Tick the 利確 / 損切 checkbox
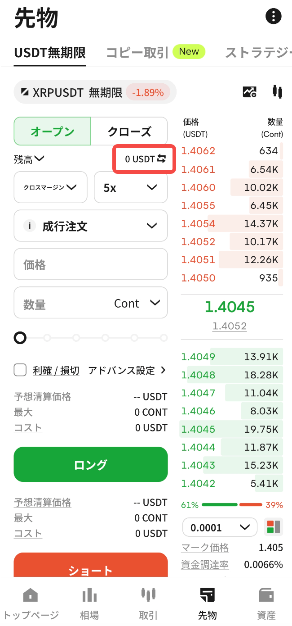This screenshot has width=292, height=626. [20, 370]
